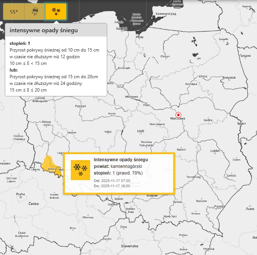Click the Praha label on the map
This screenshot has height=255, width=257.
pos(20,194)
